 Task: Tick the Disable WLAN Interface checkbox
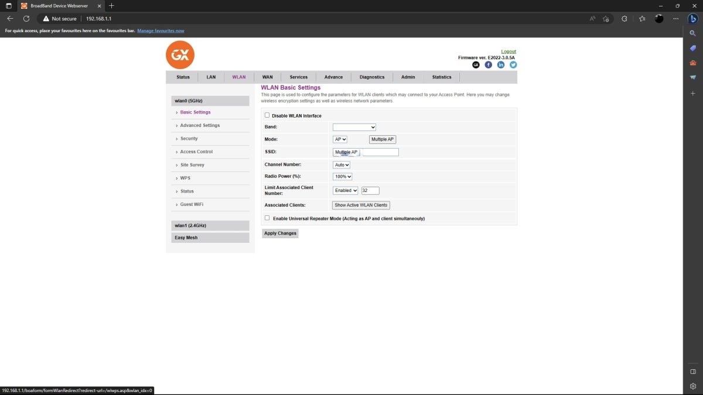tap(268, 115)
